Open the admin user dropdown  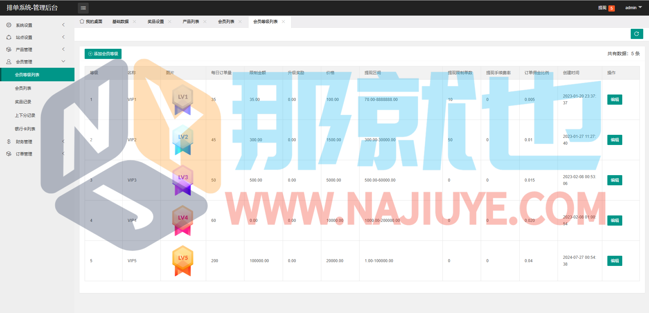[633, 7]
